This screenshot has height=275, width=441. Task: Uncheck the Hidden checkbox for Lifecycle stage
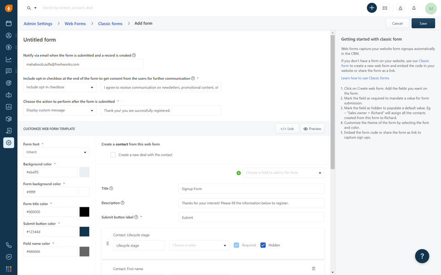pos(263,245)
